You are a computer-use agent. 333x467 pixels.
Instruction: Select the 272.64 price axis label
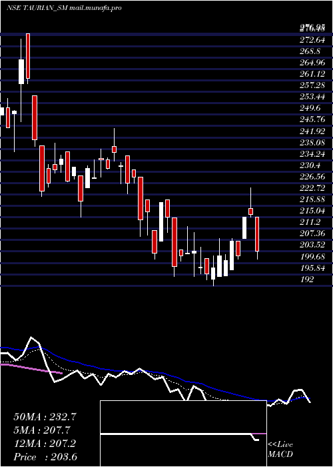[312, 39]
